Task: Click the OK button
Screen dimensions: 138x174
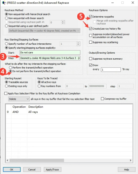Action: [12, 170]
